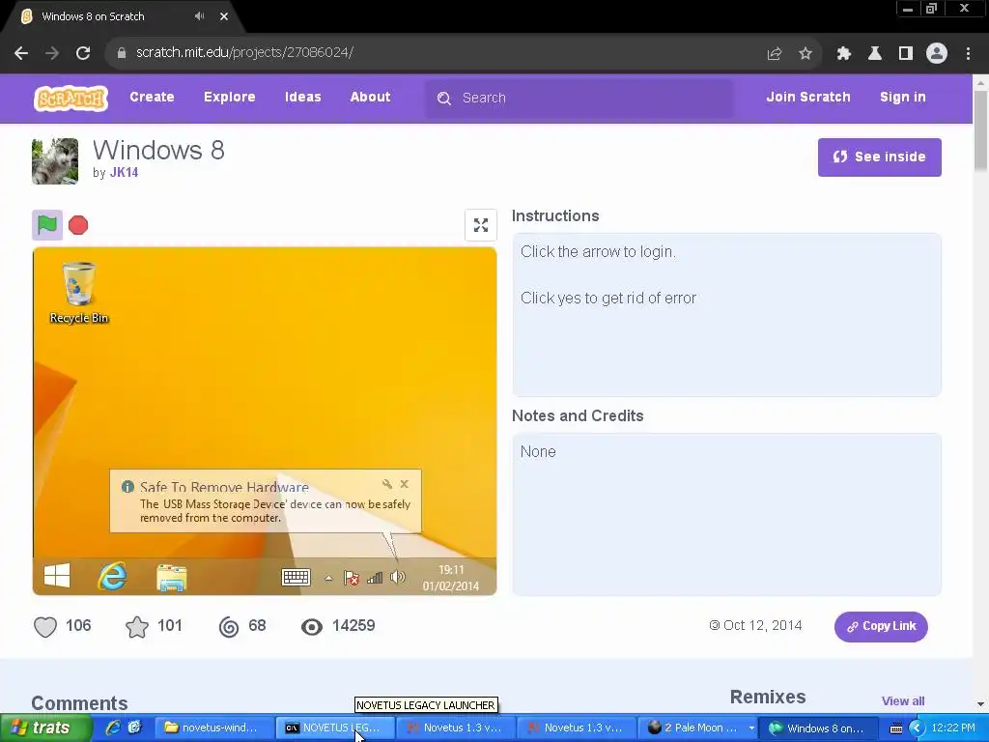
Task: Open File Explorer icon in project taskbar
Action: point(172,577)
